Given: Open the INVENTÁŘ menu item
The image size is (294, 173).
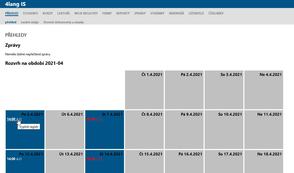Looking at the screenshot, I should (x=176, y=13).
